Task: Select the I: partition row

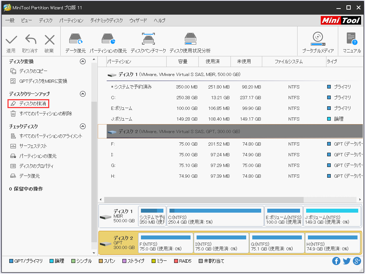Action: point(235,154)
